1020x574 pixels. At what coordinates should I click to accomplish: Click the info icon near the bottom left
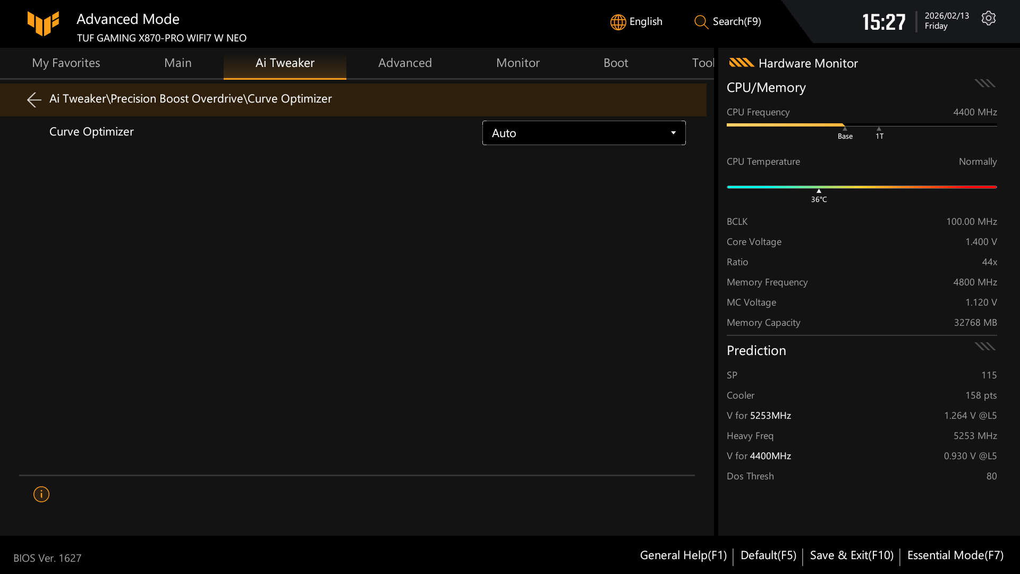click(x=41, y=494)
